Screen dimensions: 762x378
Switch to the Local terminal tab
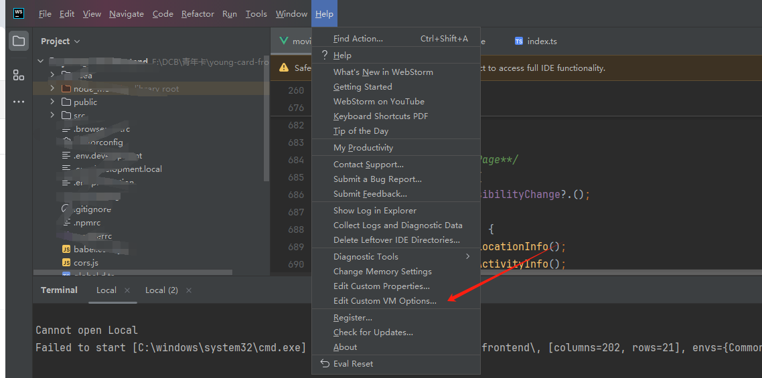tap(106, 290)
